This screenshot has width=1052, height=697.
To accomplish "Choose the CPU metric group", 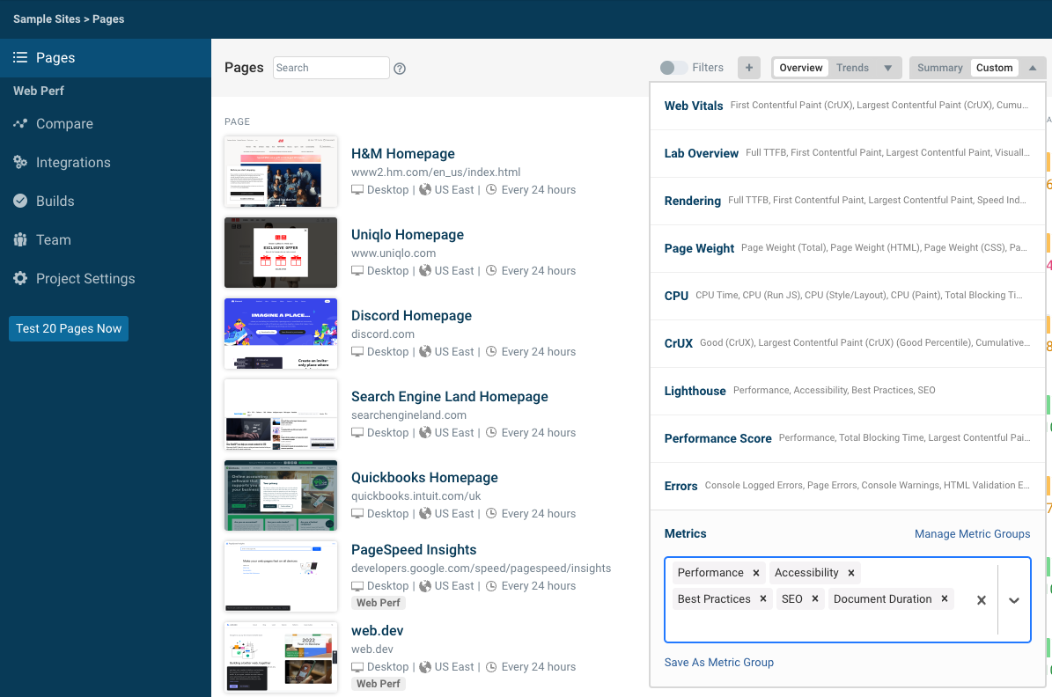I will pos(848,297).
